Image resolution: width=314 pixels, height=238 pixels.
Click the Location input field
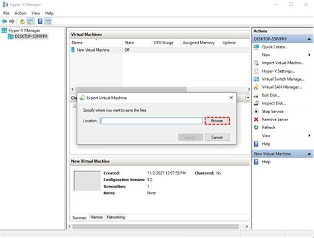click(152, 121)
